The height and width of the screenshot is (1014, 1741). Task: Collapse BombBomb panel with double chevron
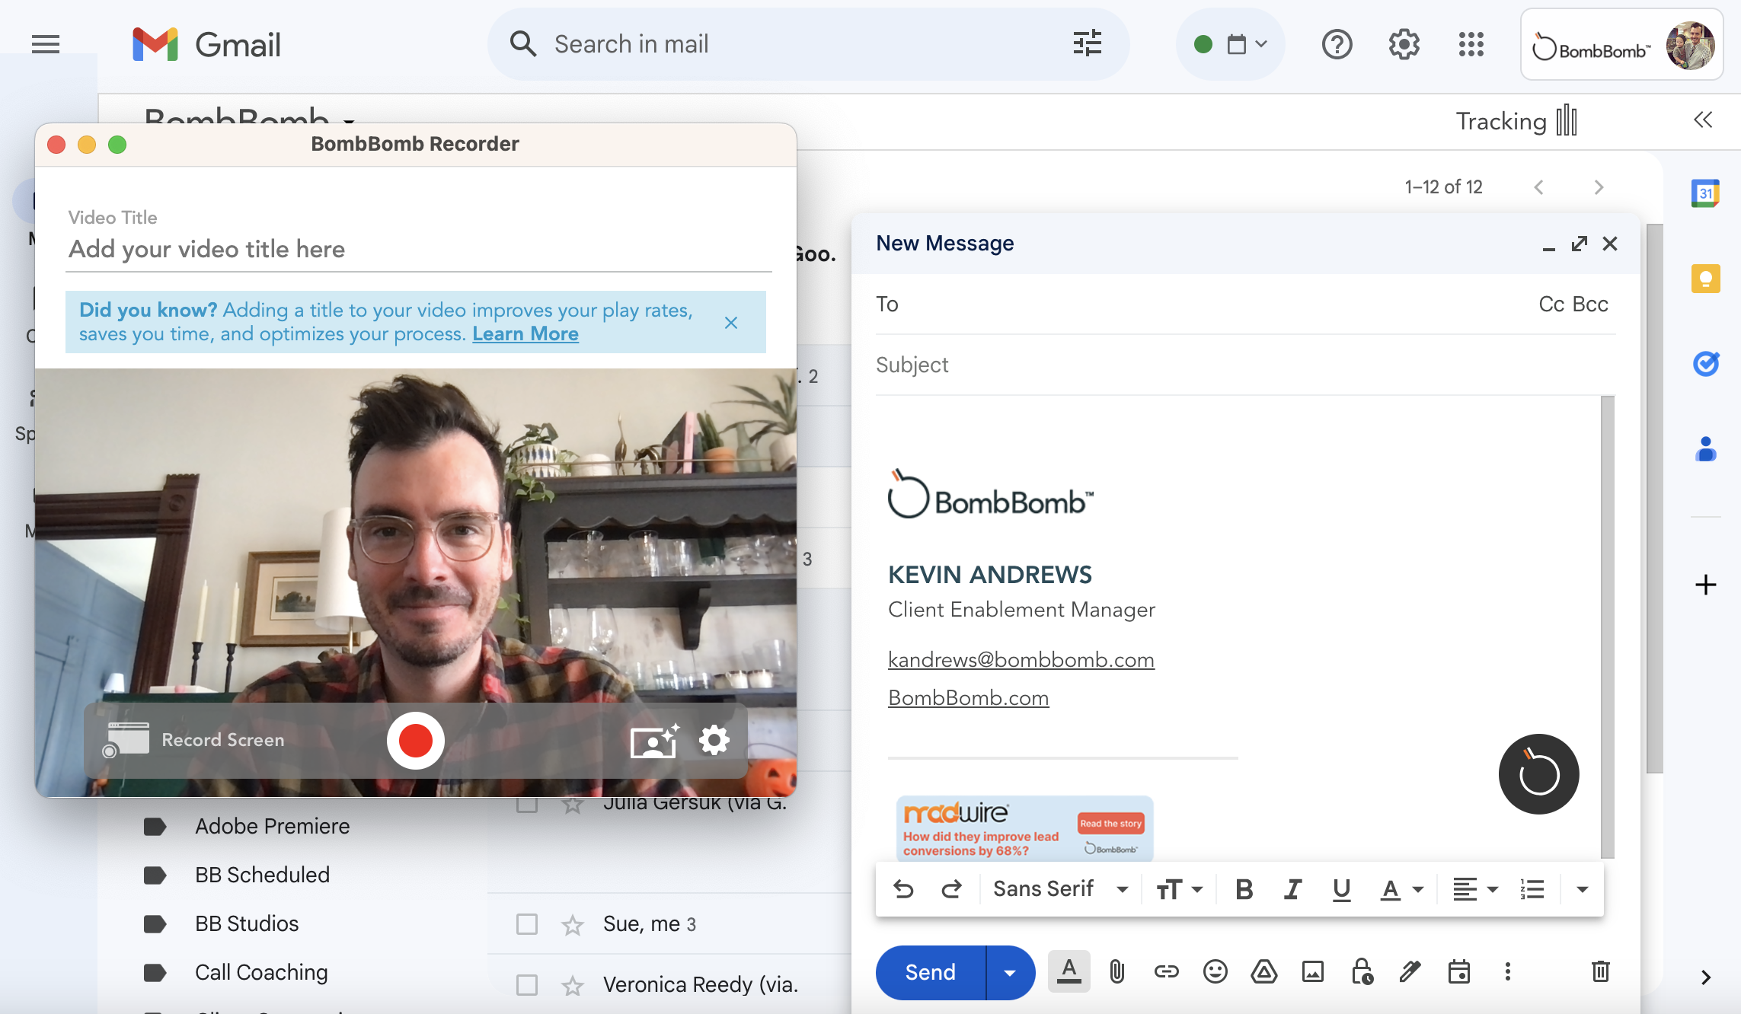pyautogui.click(x=1703, y=120)
